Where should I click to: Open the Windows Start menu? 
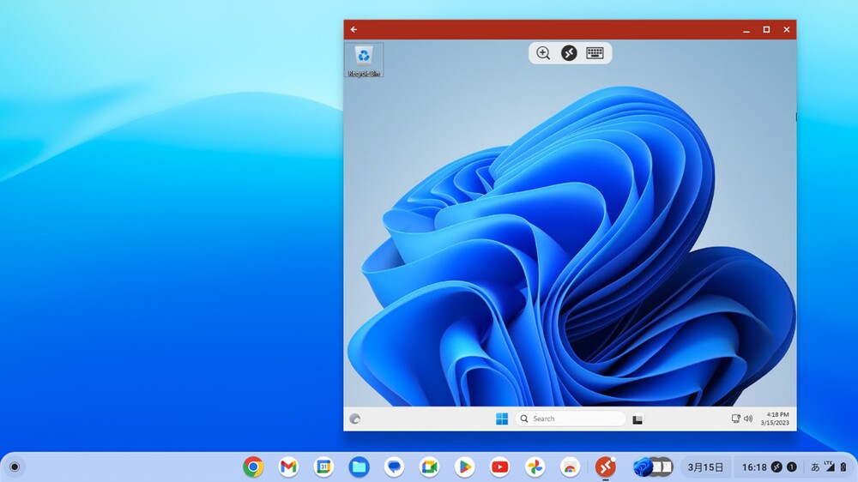click(x=502, y=419)
